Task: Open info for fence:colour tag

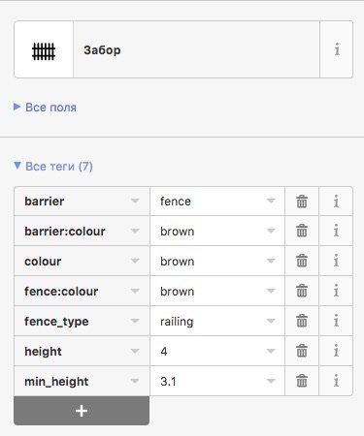Action: click(336, 291)
